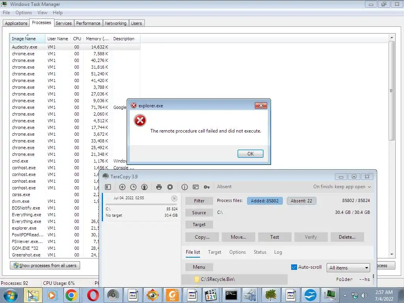This screenshot has height=303, width=404.
Task: Click the TeraCopy user profile icon
Action: coord(144,187)
